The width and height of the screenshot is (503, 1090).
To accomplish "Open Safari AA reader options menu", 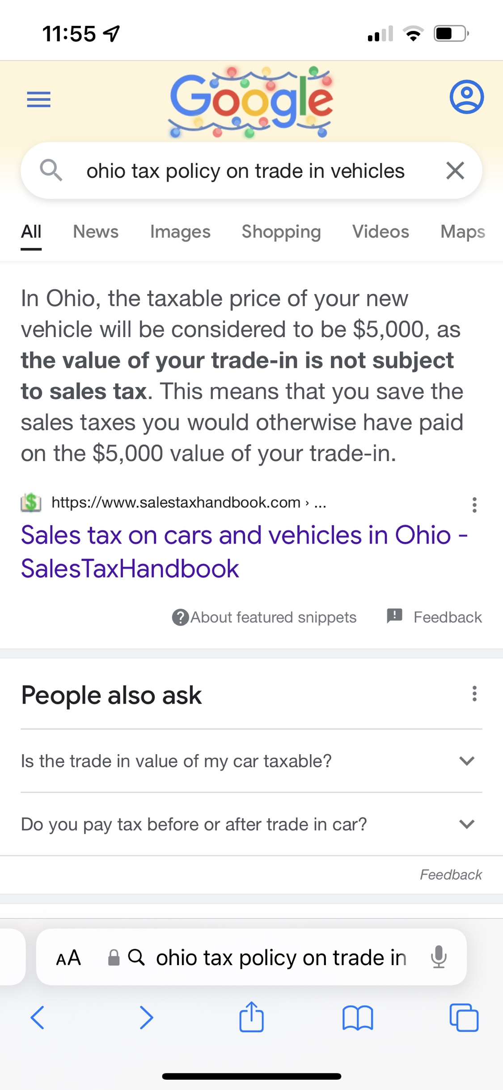I will (x=68, y=958).
